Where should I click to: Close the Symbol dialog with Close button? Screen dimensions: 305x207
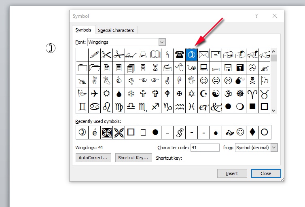point(266,173)
